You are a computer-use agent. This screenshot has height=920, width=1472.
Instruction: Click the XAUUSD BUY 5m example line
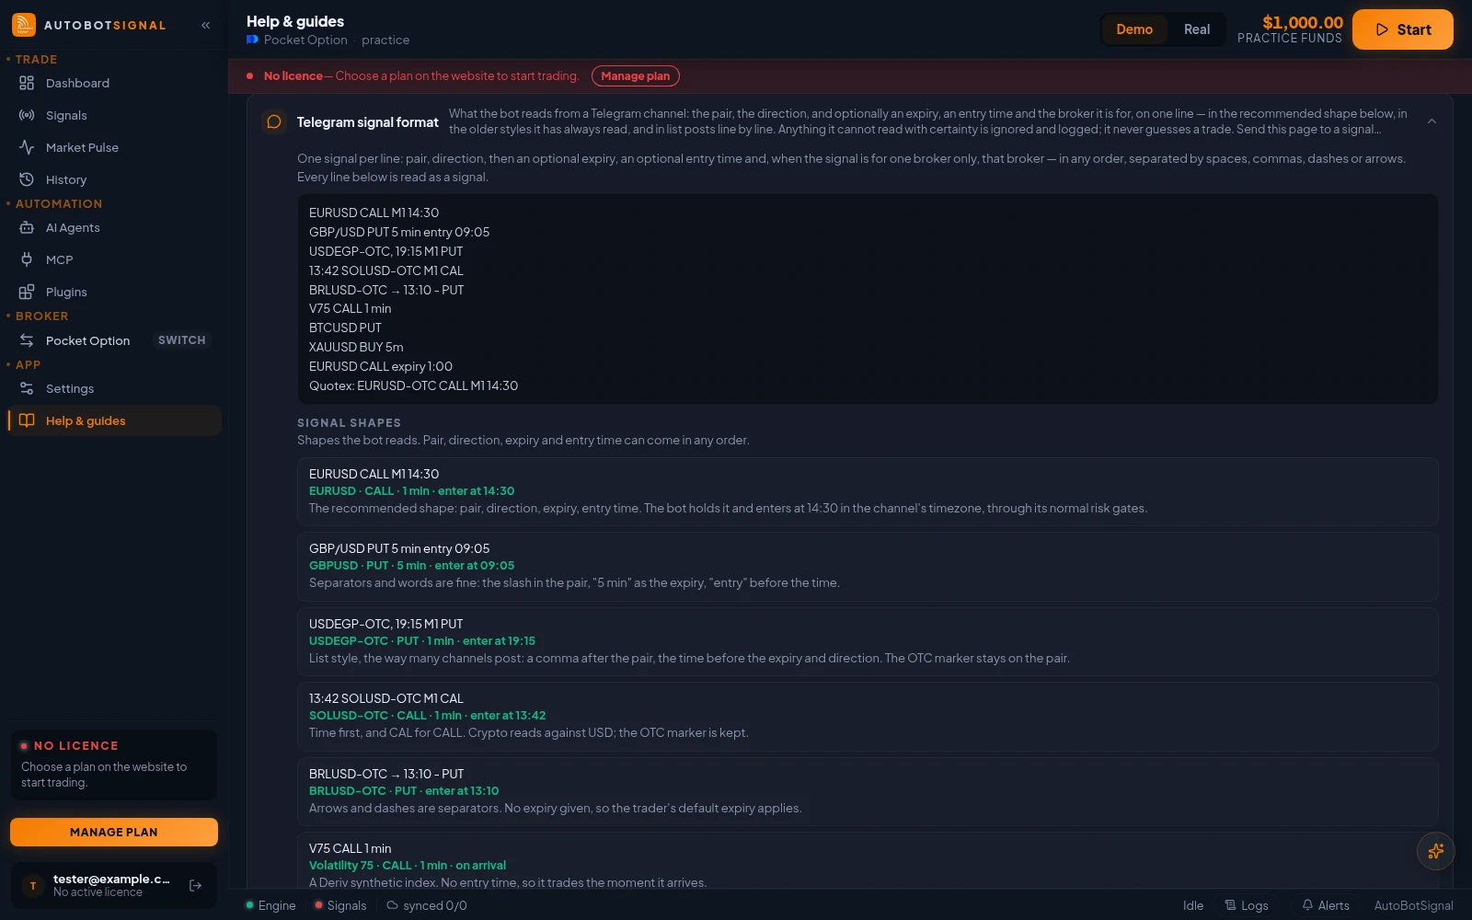[356, 347]
